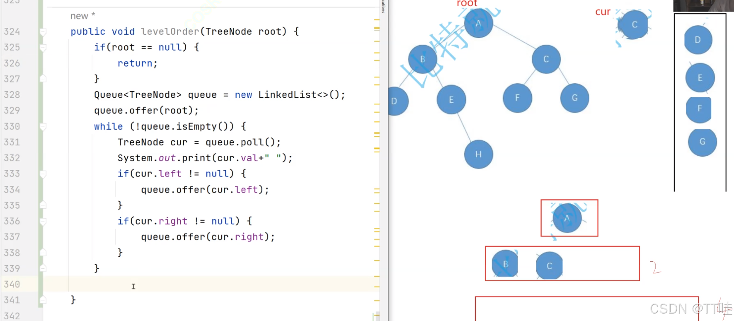Select node F in the tree diagram
This screenshot has height=321, width=734.
pos(517,98)
